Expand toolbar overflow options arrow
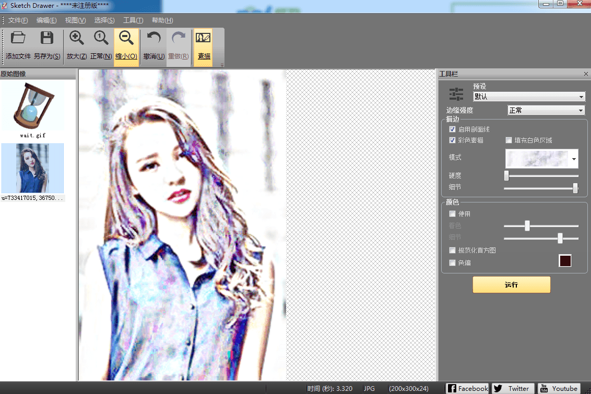591x394 pixels. click(222, 65)
